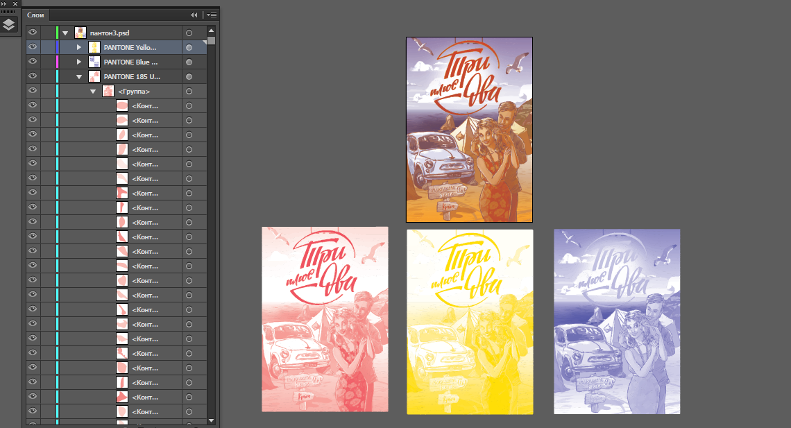Image resolution: width=791 pixels, height=428 pixels.
Task: Click the target circle for пантон3.psd layer
Action: [x=189, y=33]
